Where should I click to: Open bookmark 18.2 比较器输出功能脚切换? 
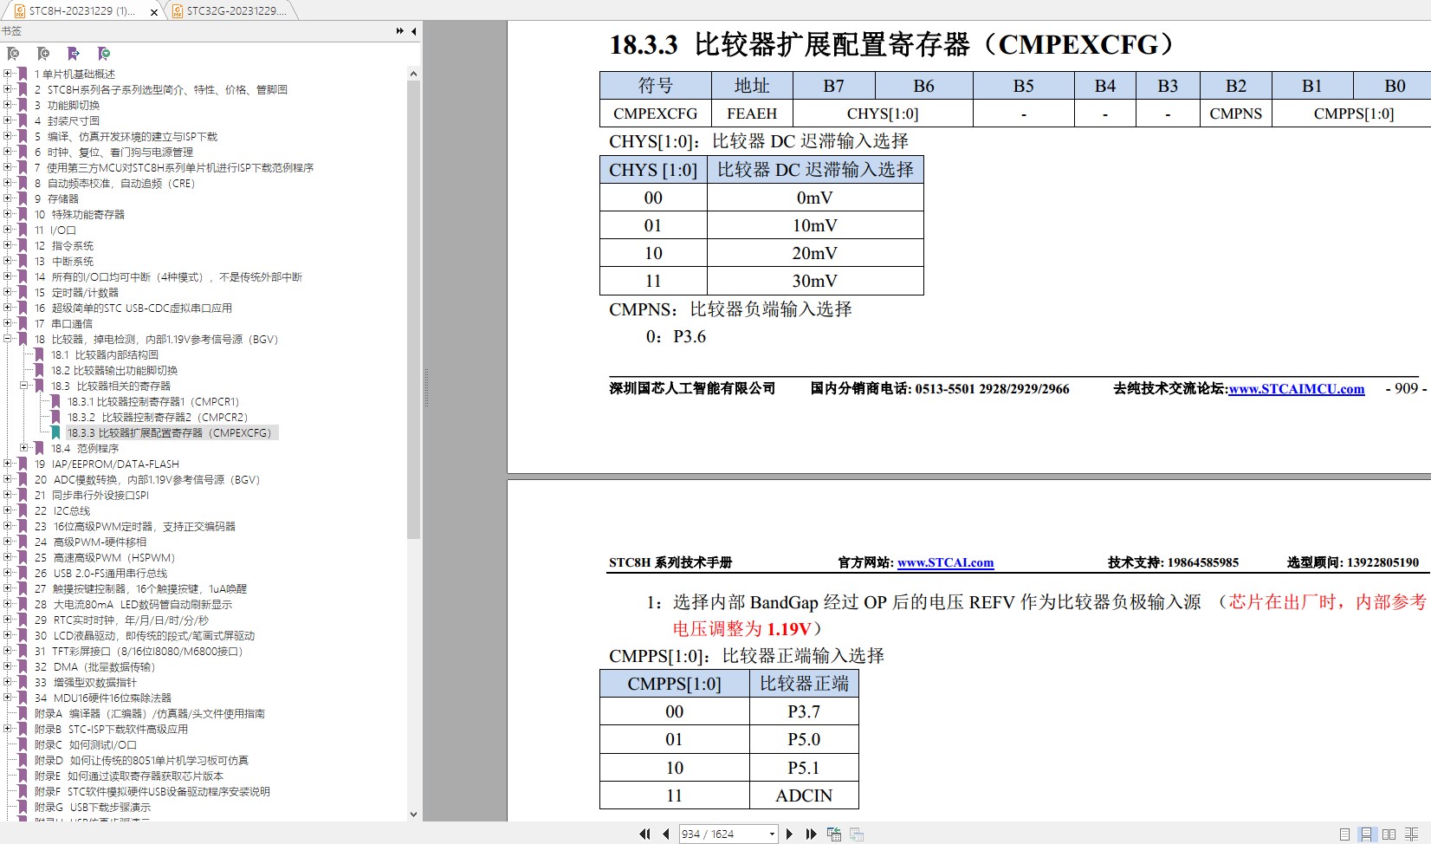pyautogui.click(x=114, y=370)
